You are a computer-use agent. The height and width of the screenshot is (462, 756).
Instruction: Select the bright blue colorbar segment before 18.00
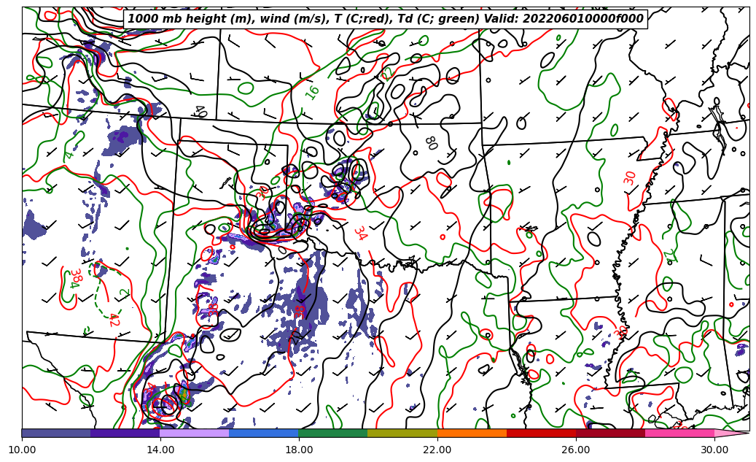(x=264, y=433)
